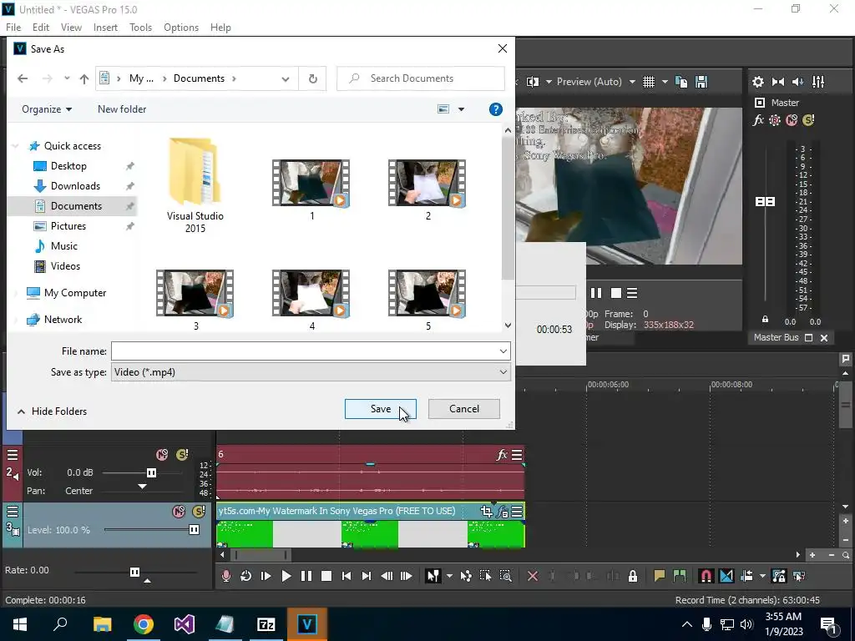Open the Options menu
The image size is (855, 641).
(x=181, y=28)
